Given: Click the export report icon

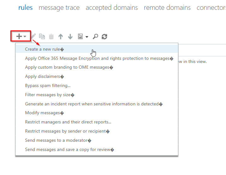Looking at the screenshot, I should (x=80, y=37).
